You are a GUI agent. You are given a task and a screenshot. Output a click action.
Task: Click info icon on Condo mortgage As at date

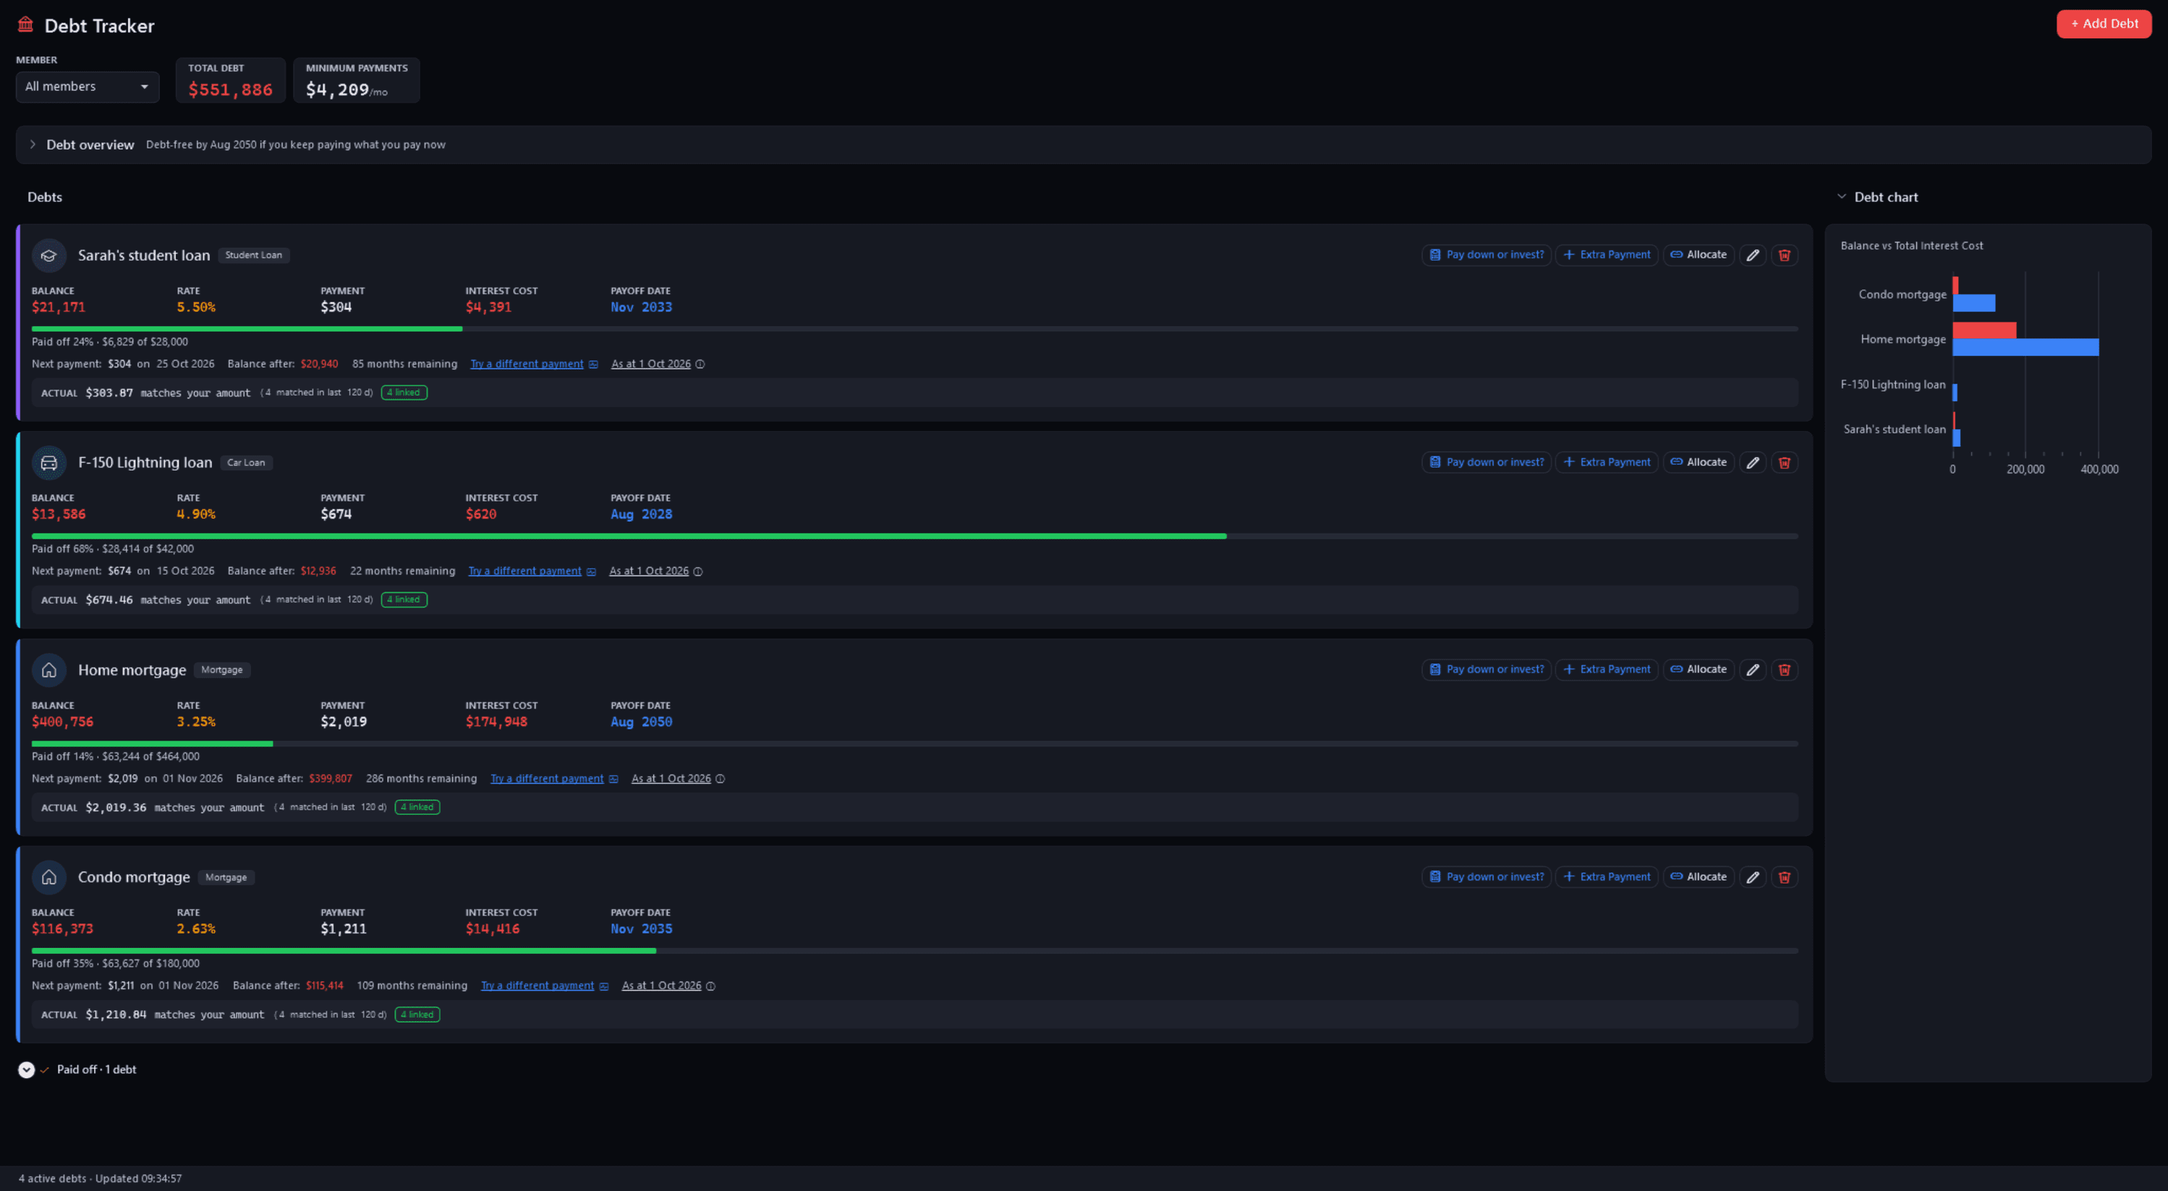[710, 986]
